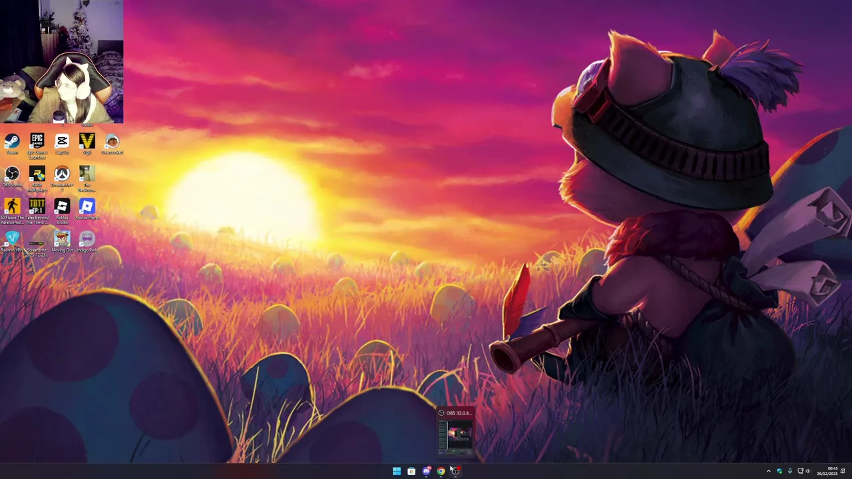Open the network status tray icon
Viewport: 852px width, 479px height.
[x=800, y=471]
